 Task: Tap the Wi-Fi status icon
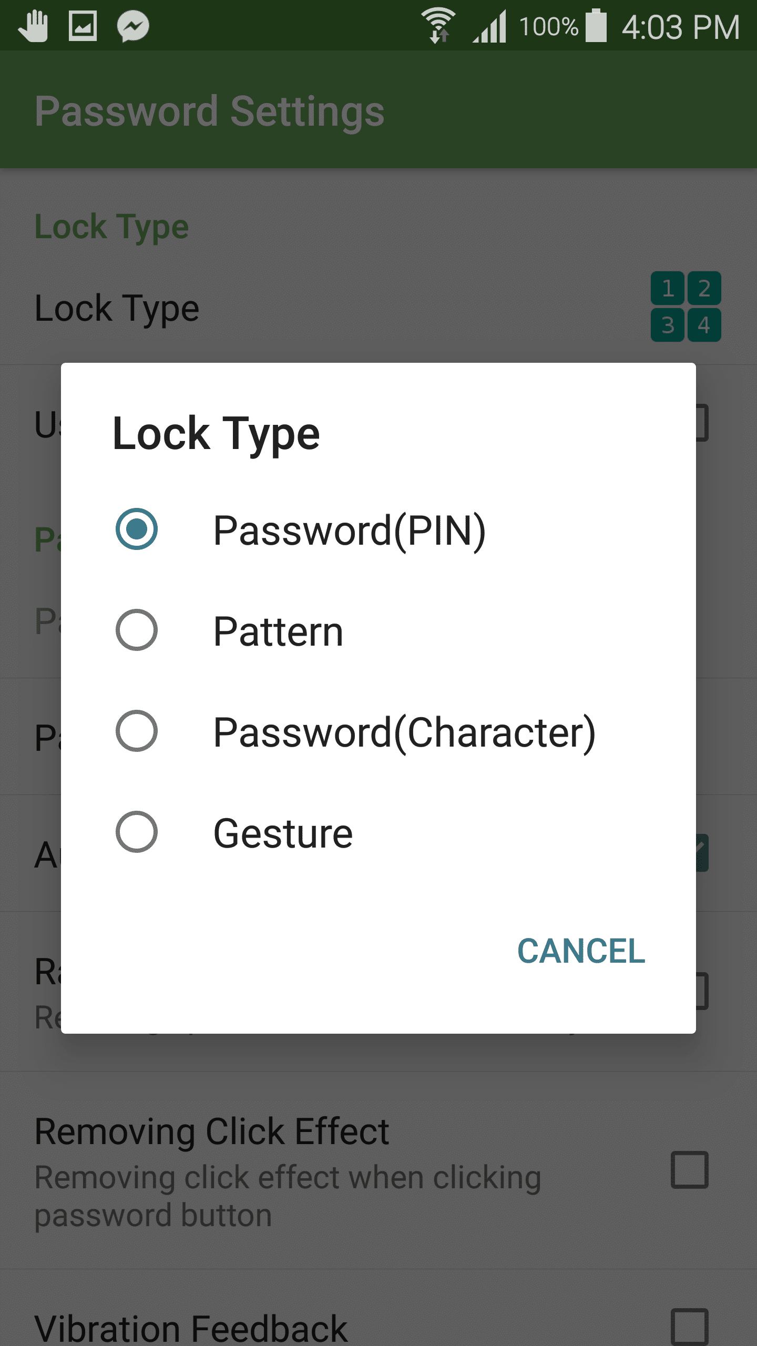[x=438, y=26]
